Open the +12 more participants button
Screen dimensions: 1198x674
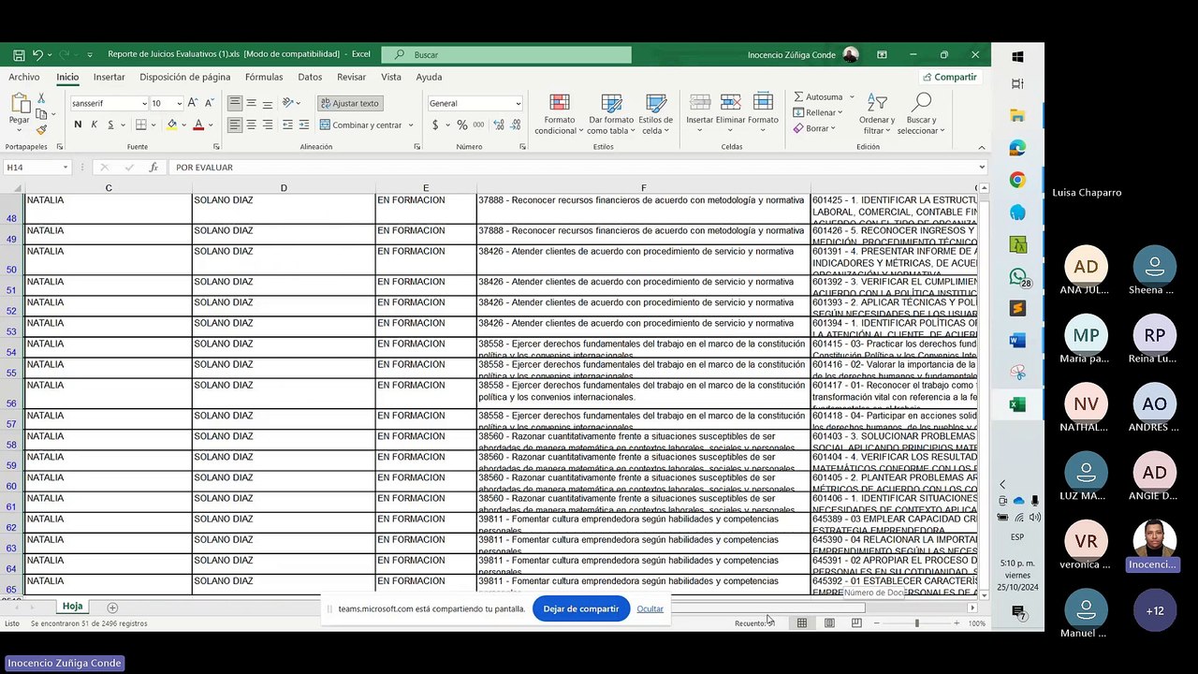pos(1155,610)
